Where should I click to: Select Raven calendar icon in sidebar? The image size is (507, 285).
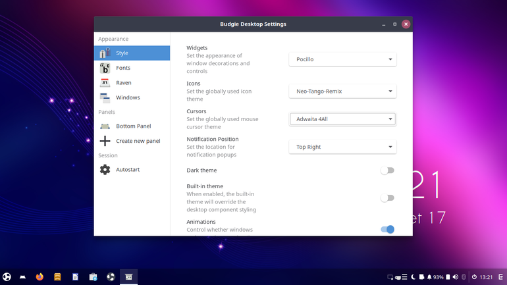pos(105,83)
